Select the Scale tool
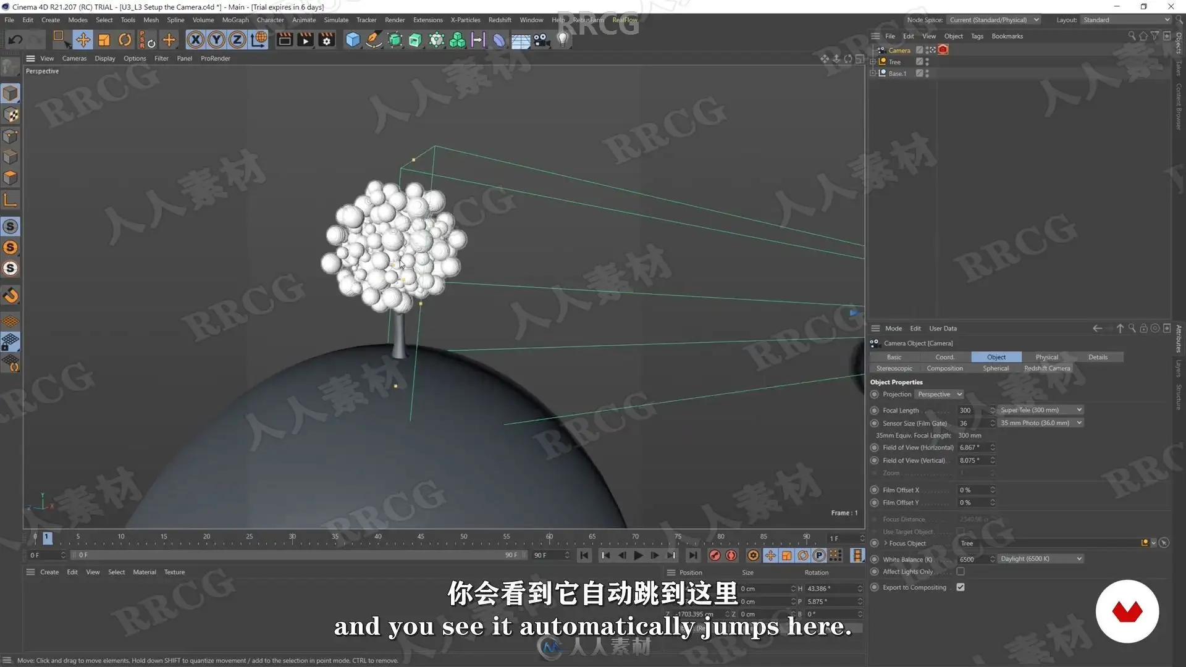This screenshot has height=667, width=1186. (104, 40)
